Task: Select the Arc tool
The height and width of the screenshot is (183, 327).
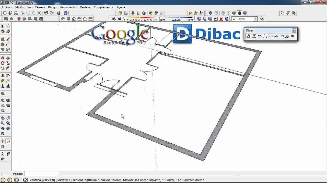Action: (8, 45)
